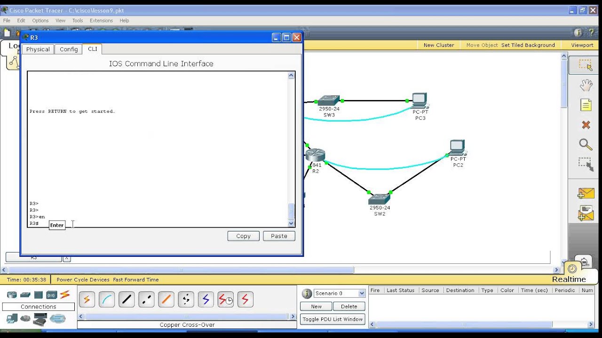The width and height of the screenshot is (602, 338).
Task: Switch to the Config tab in R3
Action: (x=69, y=49)
